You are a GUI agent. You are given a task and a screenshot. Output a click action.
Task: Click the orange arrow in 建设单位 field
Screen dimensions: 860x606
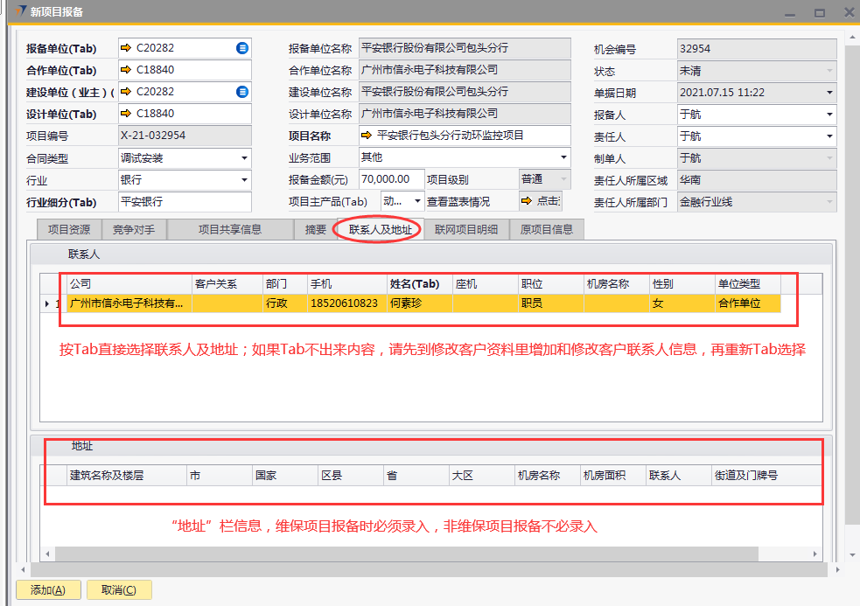[x=125, y=92]
